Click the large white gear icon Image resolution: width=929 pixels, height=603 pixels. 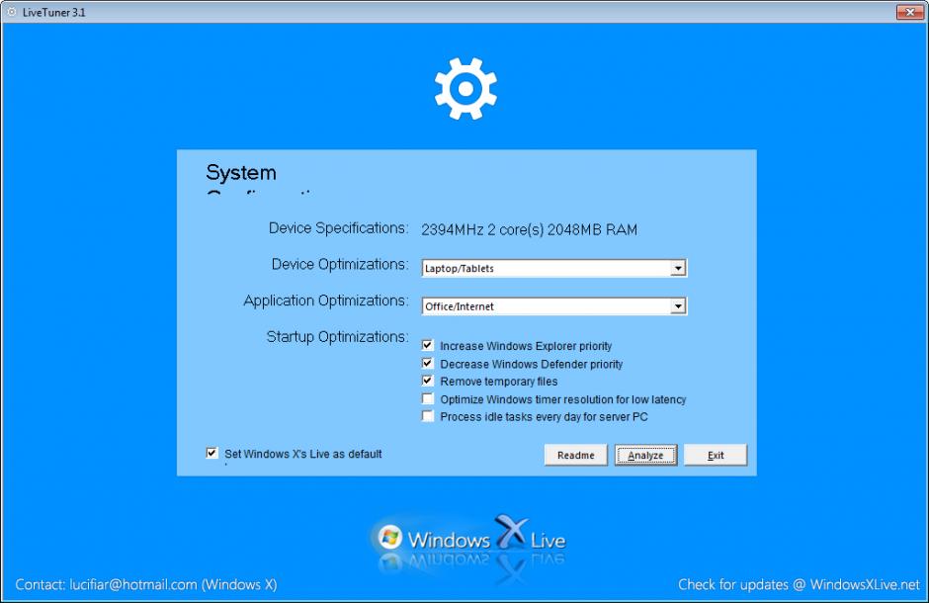click(465, 89)
